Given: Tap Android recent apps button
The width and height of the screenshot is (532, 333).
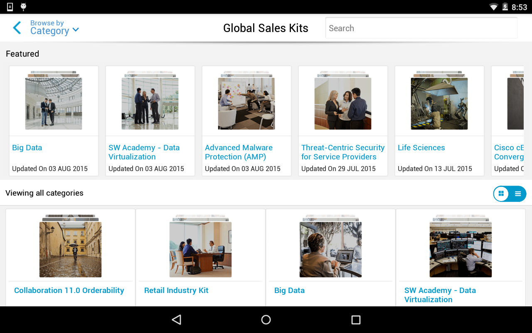Looking at the screenshot, I should click(356, 320).
